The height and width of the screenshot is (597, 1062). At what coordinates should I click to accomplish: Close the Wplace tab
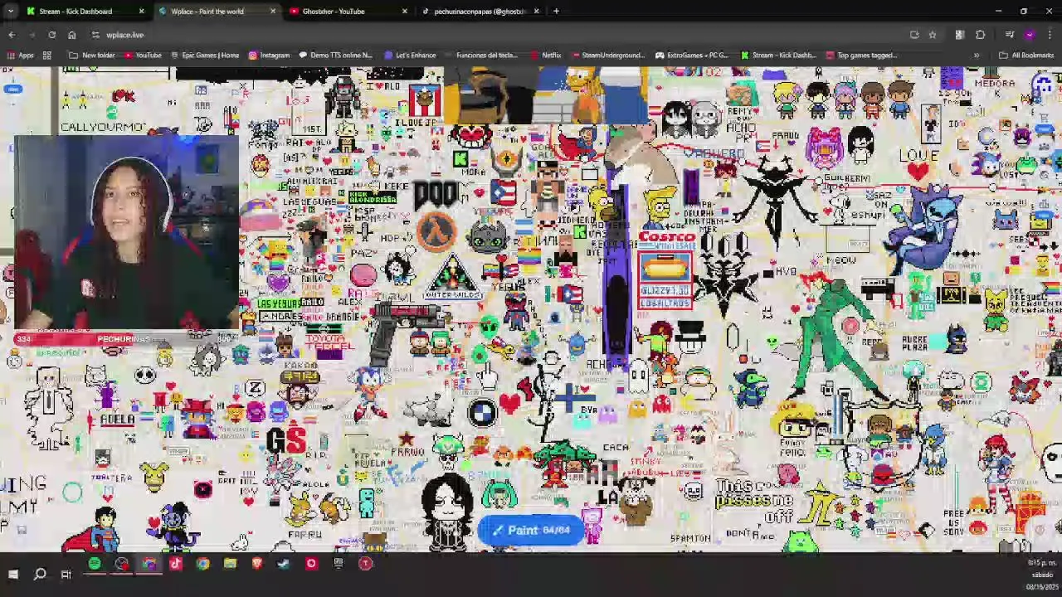click(x=273, y=11)
